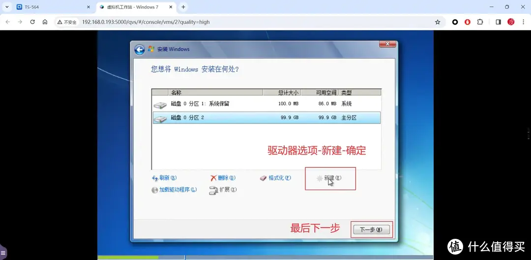This screenshot has width=531, height=260.
Task: Click the 删除 delete link
Action: click(x=223, y=178)
